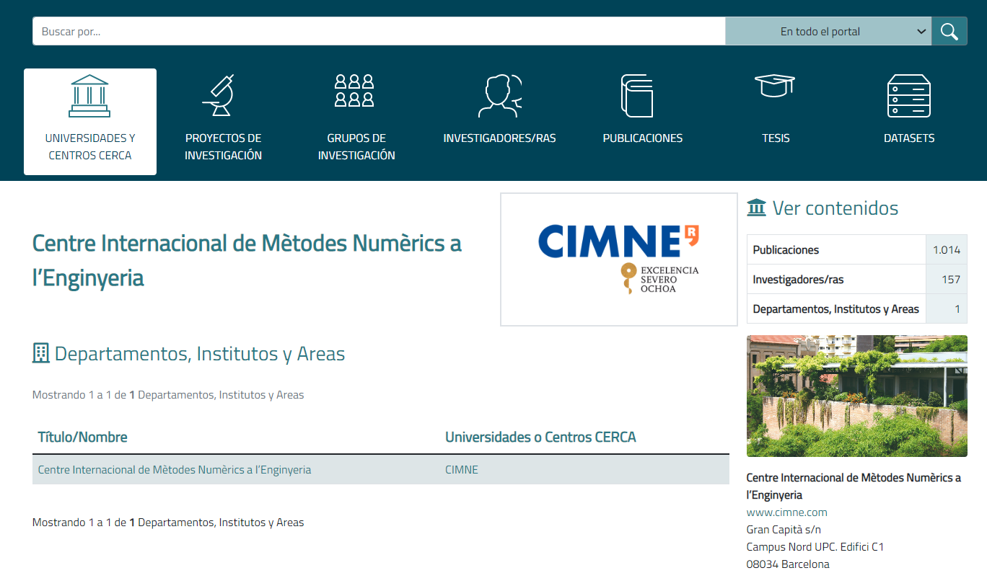Expand the 'En todo el portal' dropdown
This screenshot has height=573, width=987.
pos(828,32)
